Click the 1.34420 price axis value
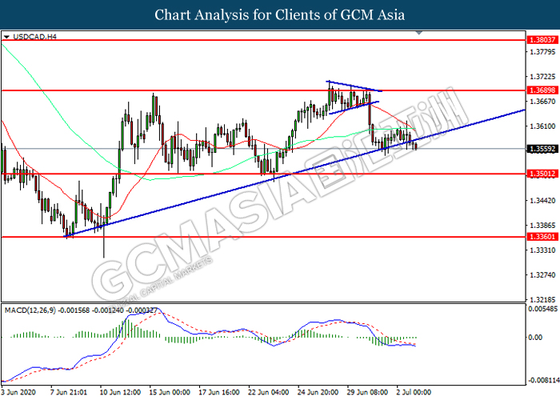This screenshot has width=560, height=400. pos(542,201)
